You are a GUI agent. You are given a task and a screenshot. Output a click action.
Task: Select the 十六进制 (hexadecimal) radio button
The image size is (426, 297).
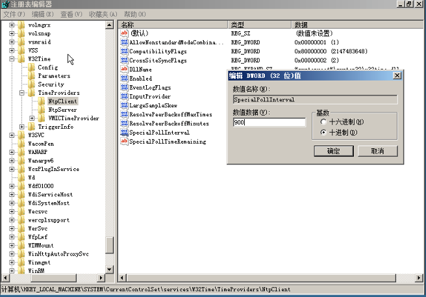point(323,122)
